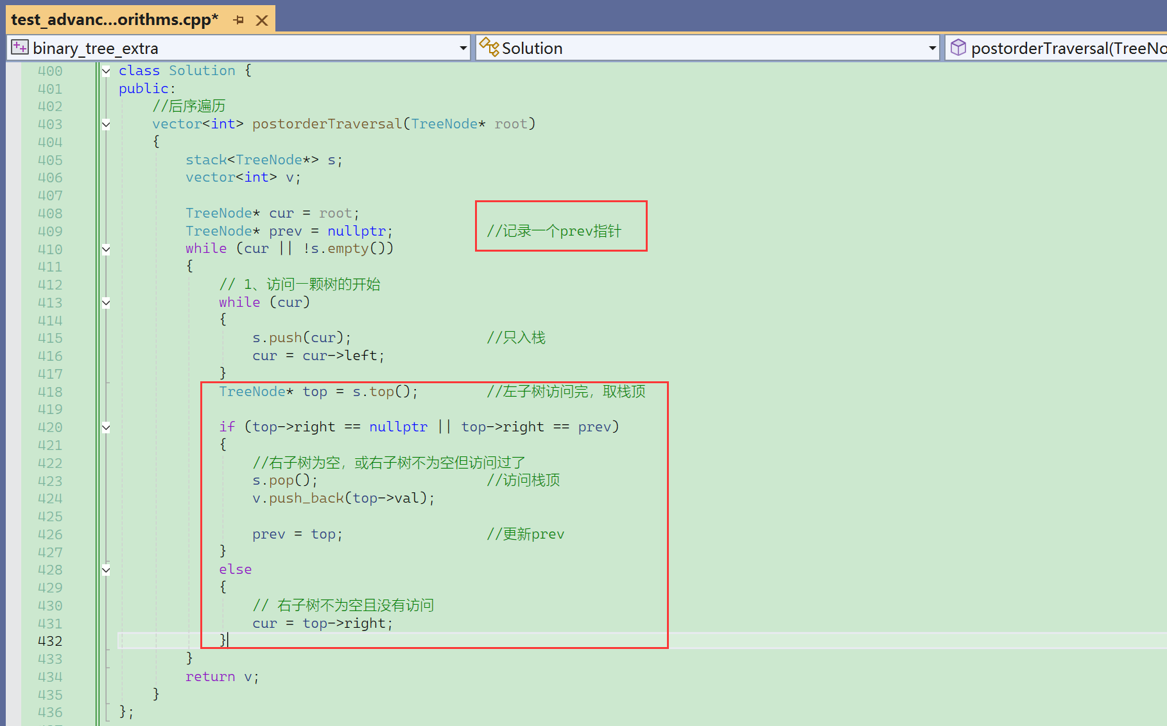The height and width of the screenshot is (726, 1167).
Task: Click the '//只入栈' comment
Action: click(516, 338)
